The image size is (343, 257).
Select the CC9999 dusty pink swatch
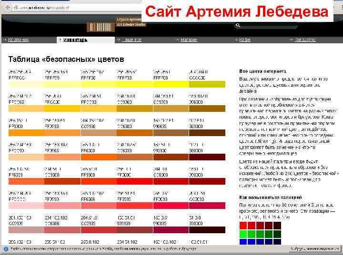[26, 230]
